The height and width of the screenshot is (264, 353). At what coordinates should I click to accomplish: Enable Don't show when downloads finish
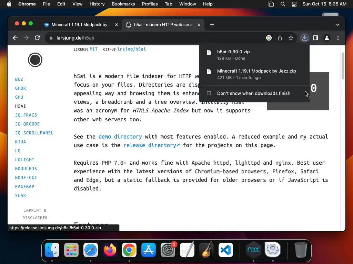point(209,93)
